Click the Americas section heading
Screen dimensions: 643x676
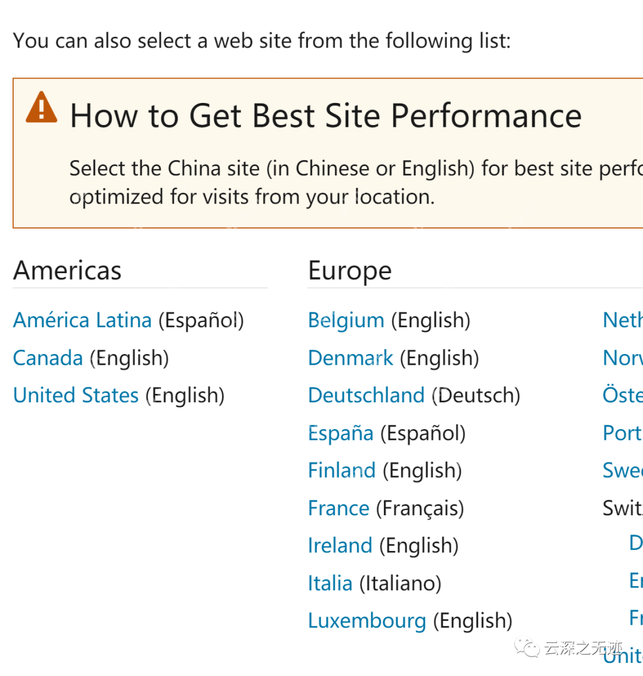click(67, 270)
